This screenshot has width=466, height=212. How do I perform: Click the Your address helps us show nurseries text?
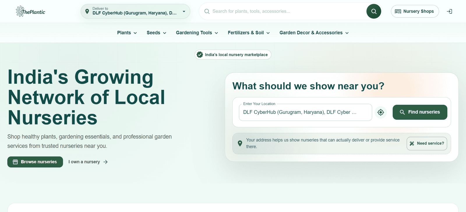(x=323, y=143)
